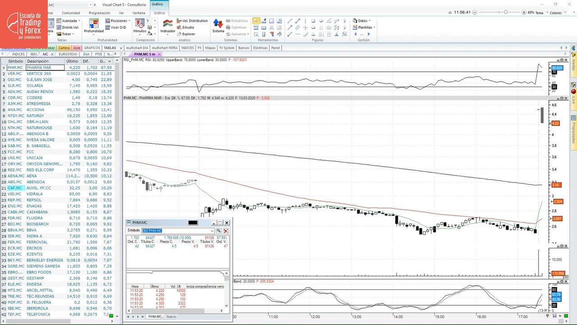Screen dimensions: 577x325
Task: Open the Gráfico ribbon tab
Action: [x=159, y=13]
